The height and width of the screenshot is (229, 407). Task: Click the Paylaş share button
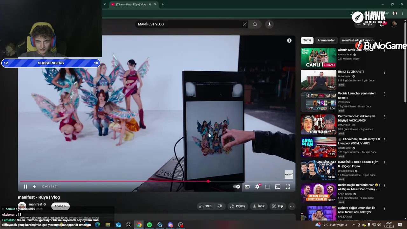tap(237, 206)
